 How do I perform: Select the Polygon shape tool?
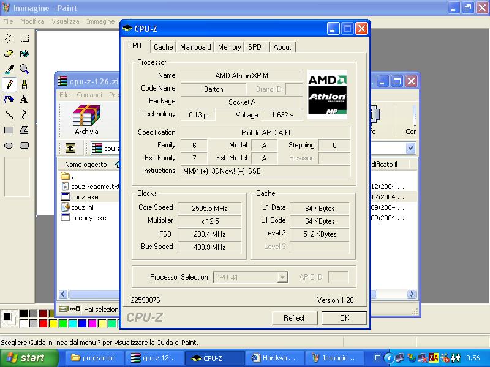pos(24,130)
